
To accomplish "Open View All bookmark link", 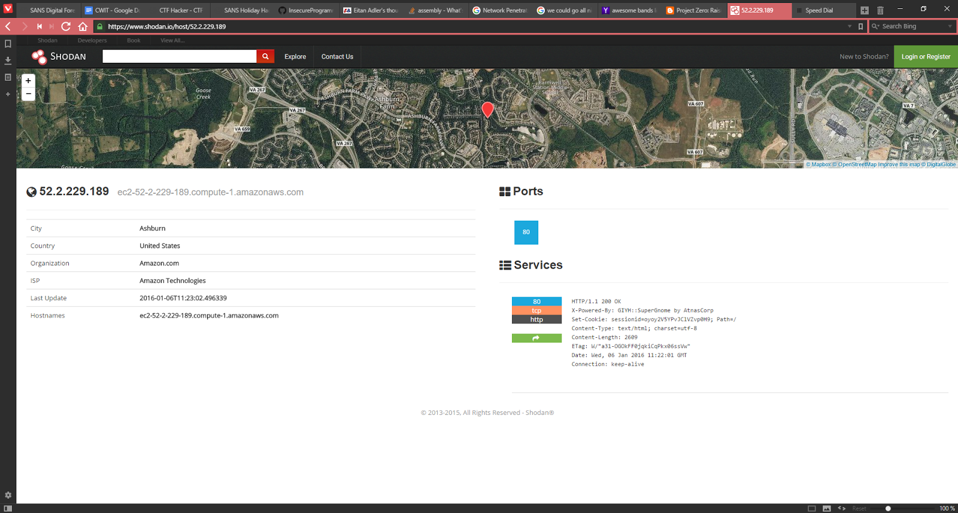I will pyautogui.click(x=172, y=41).
